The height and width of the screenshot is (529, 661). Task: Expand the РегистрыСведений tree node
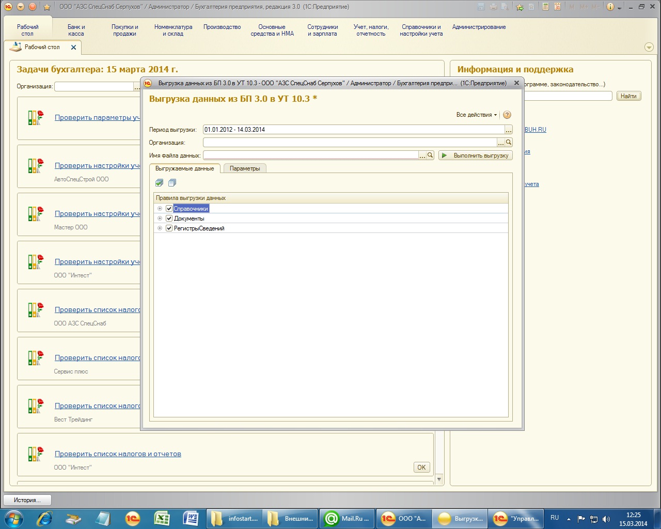pyautogui.click(x=160, y=228)
